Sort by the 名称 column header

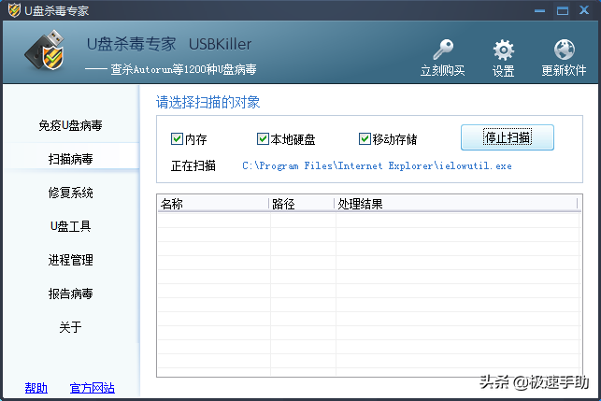[x=213, y=204]
